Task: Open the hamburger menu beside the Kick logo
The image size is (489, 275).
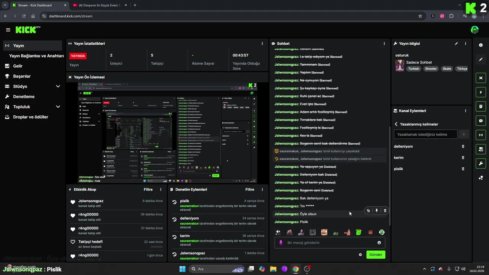Action: (8, 30)
